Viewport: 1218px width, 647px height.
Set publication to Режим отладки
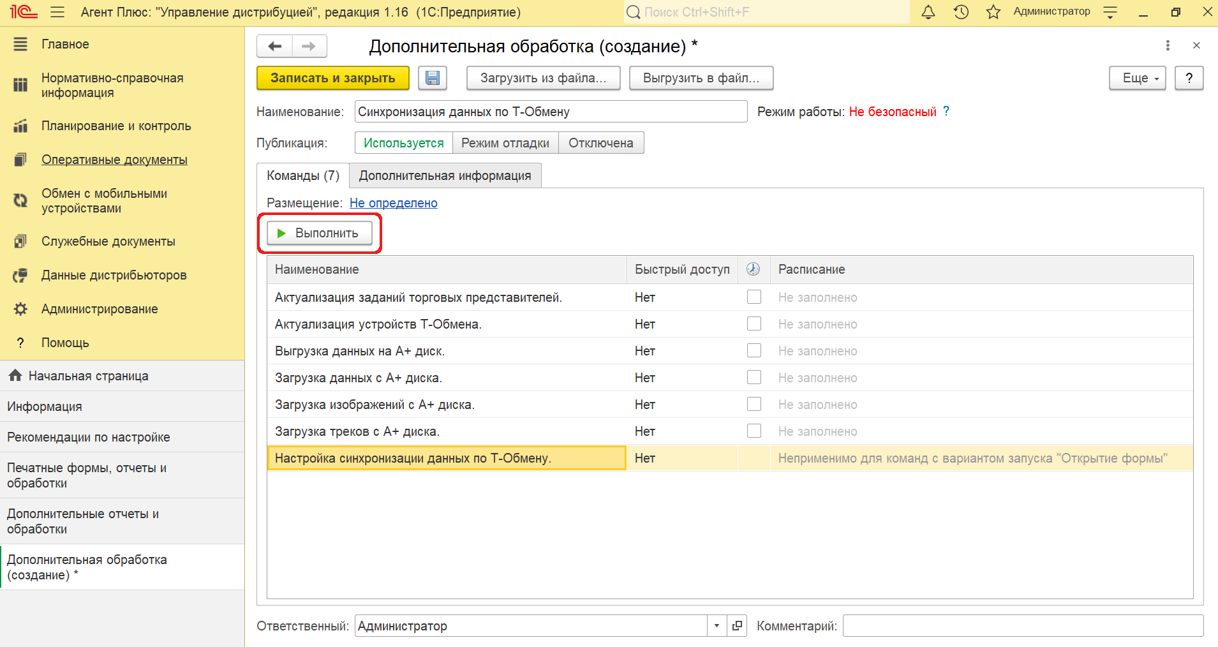pyautogui.click(x=505, y=143)
